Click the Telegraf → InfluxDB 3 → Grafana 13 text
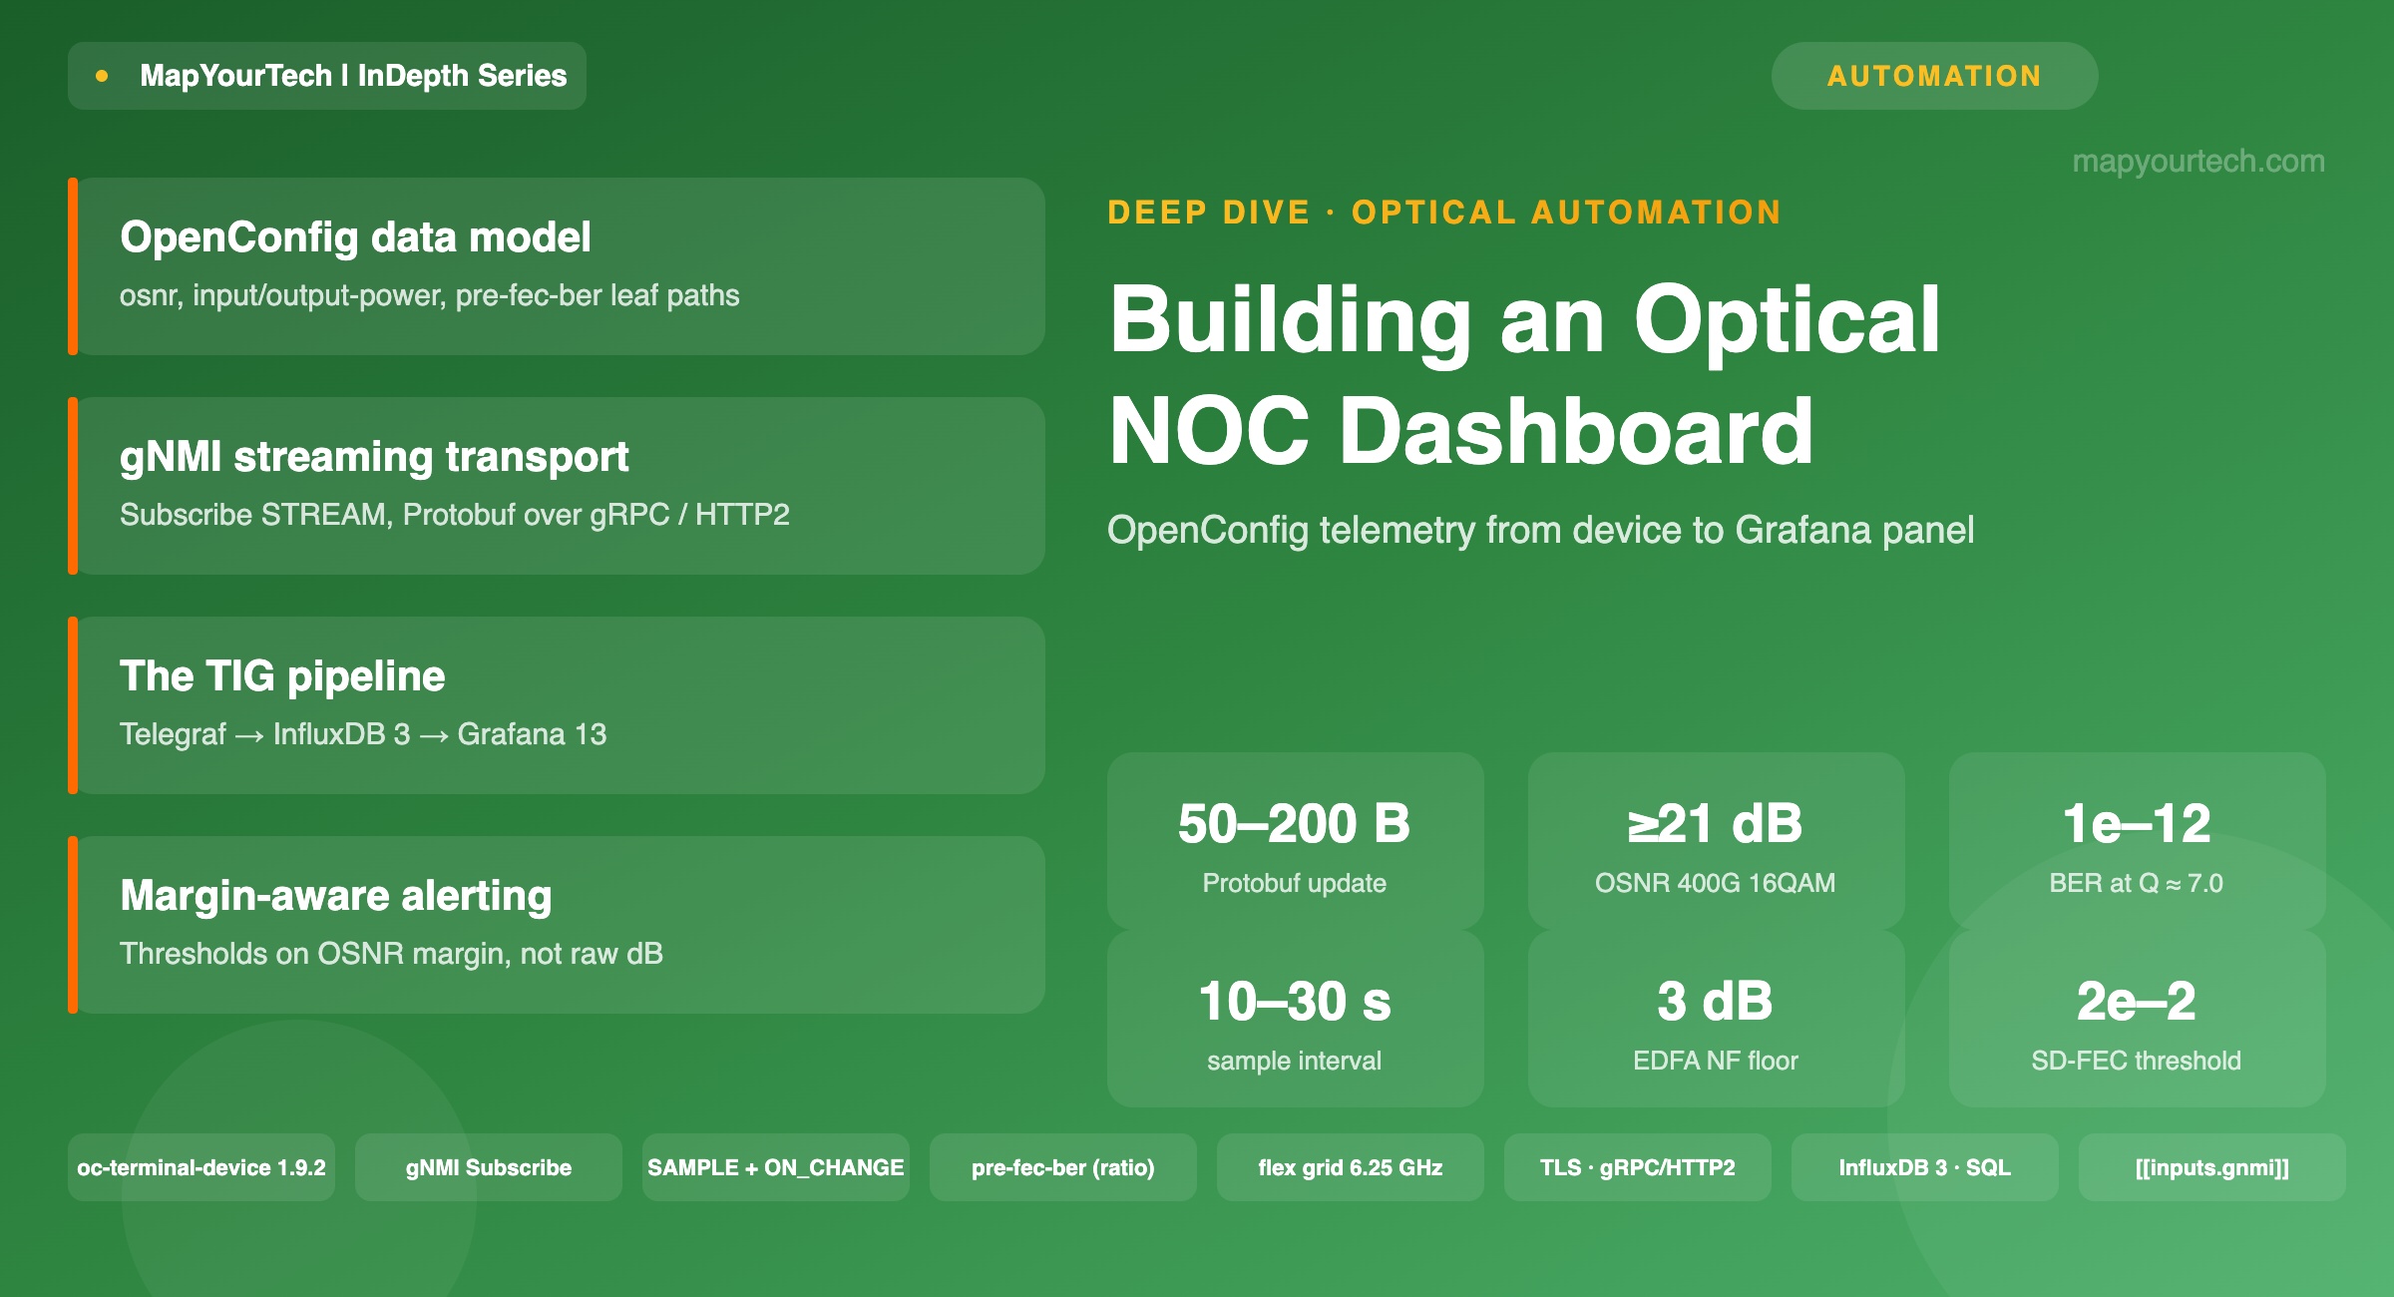 363,734
